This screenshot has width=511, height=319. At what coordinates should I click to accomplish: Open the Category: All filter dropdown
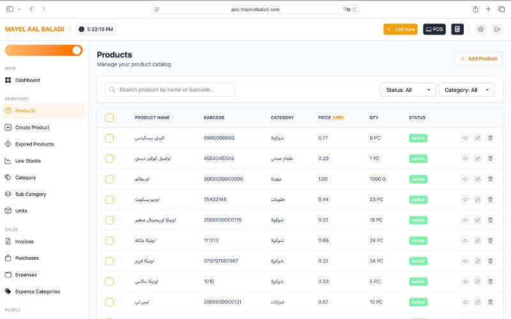(x=466, y=90)
